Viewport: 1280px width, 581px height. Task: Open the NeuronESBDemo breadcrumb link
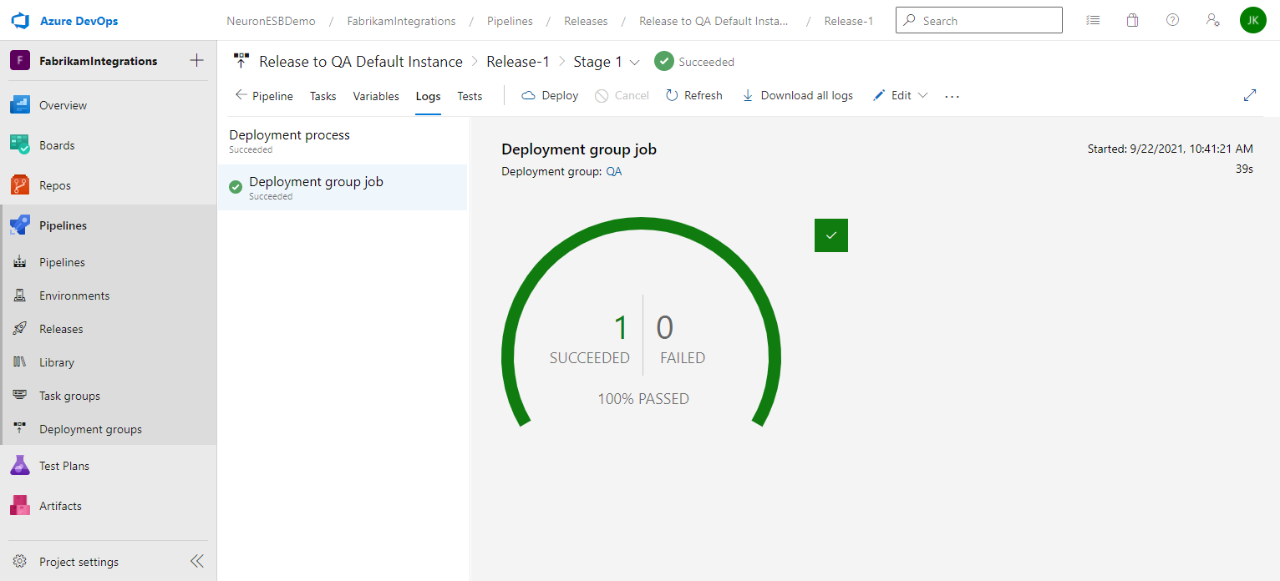click(272, 21)
